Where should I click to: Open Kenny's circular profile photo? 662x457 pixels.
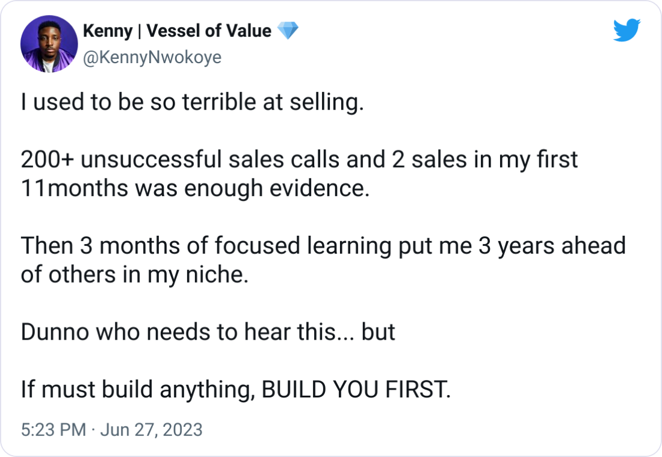tap(49, 44)
